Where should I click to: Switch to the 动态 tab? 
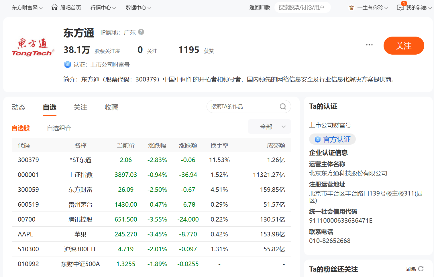tap(19, 107)
